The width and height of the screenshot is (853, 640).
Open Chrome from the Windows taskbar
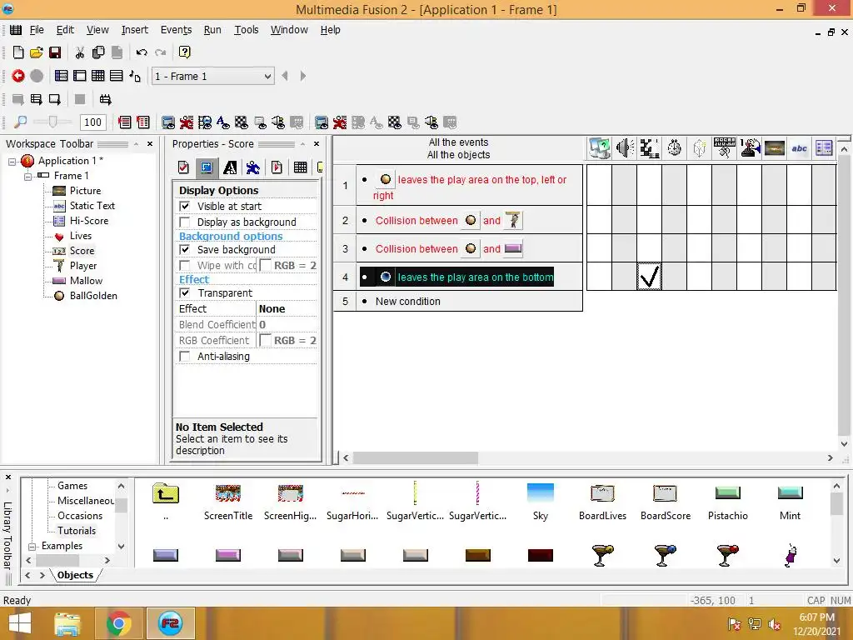[118, 623]
